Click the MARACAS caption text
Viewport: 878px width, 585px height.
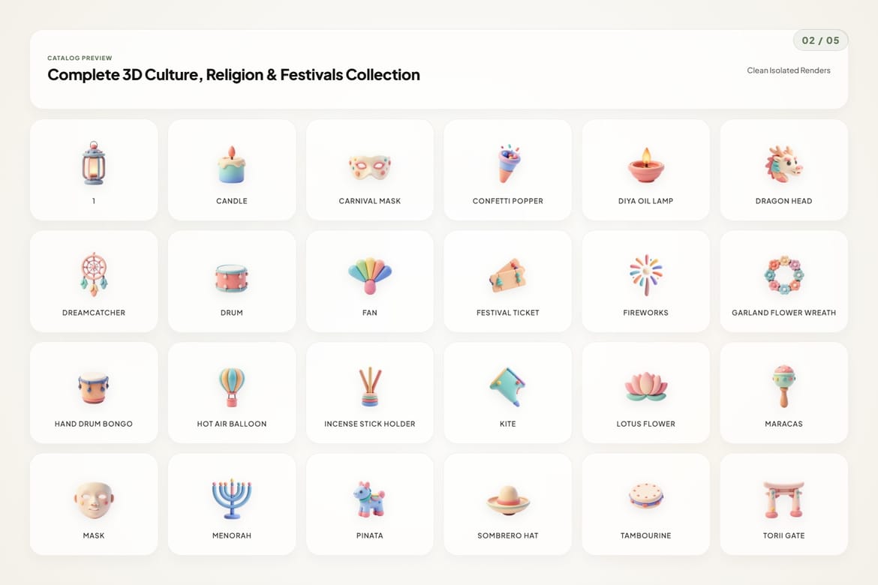pos(784,424)
